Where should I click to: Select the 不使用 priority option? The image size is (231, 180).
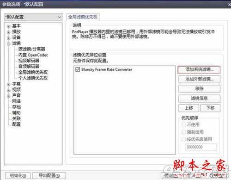[191, 124]
